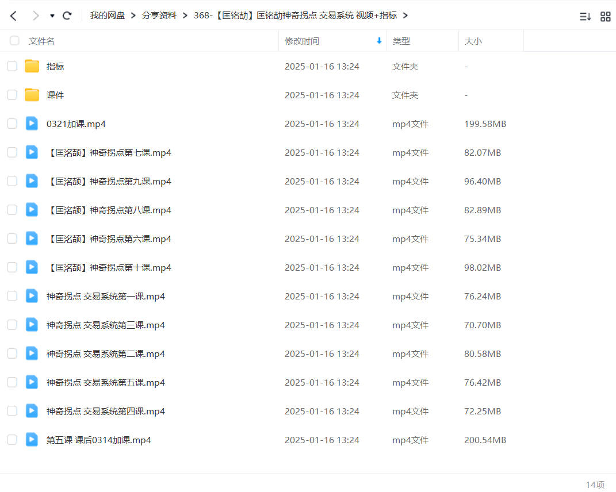Click the 14项 item count

tap(595, 485)
